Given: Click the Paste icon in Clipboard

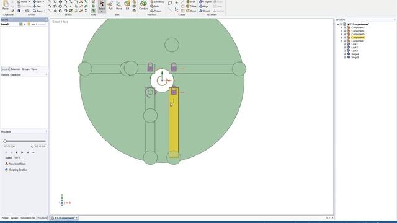Looking at the screenshot, I should pyautogui.click(x=6, y=4).
